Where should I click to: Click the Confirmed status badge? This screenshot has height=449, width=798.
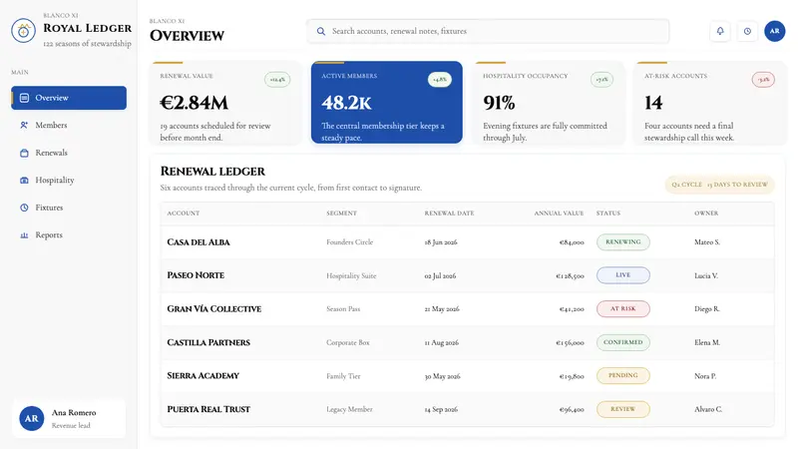(x=622, y=342)
